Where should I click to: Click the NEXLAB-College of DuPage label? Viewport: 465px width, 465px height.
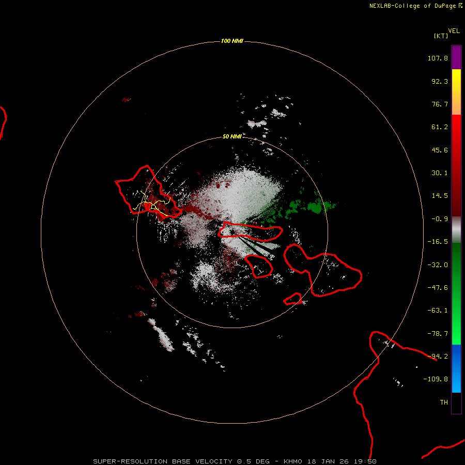415,6
